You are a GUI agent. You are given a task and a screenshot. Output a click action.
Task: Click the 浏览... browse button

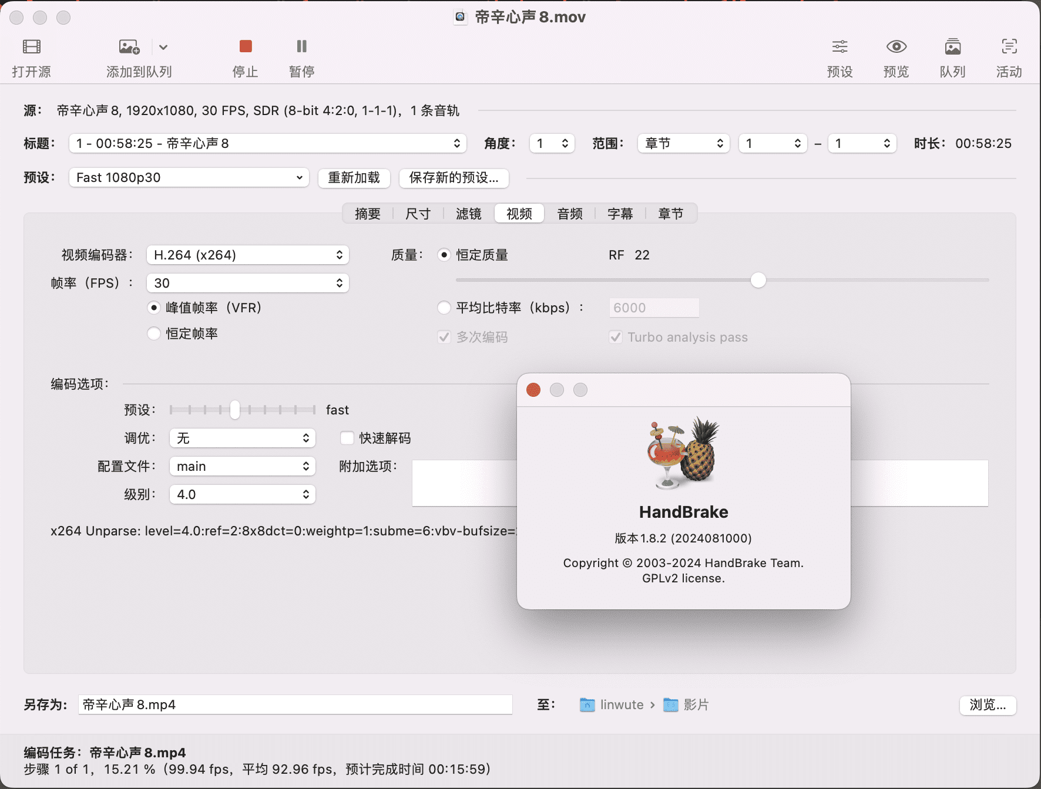988,705
